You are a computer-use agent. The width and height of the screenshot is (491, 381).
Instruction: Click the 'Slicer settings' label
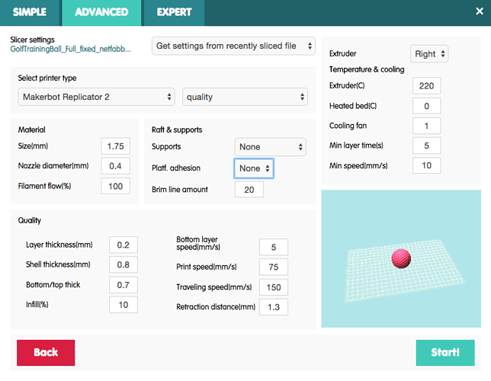[x=32, y=40]
